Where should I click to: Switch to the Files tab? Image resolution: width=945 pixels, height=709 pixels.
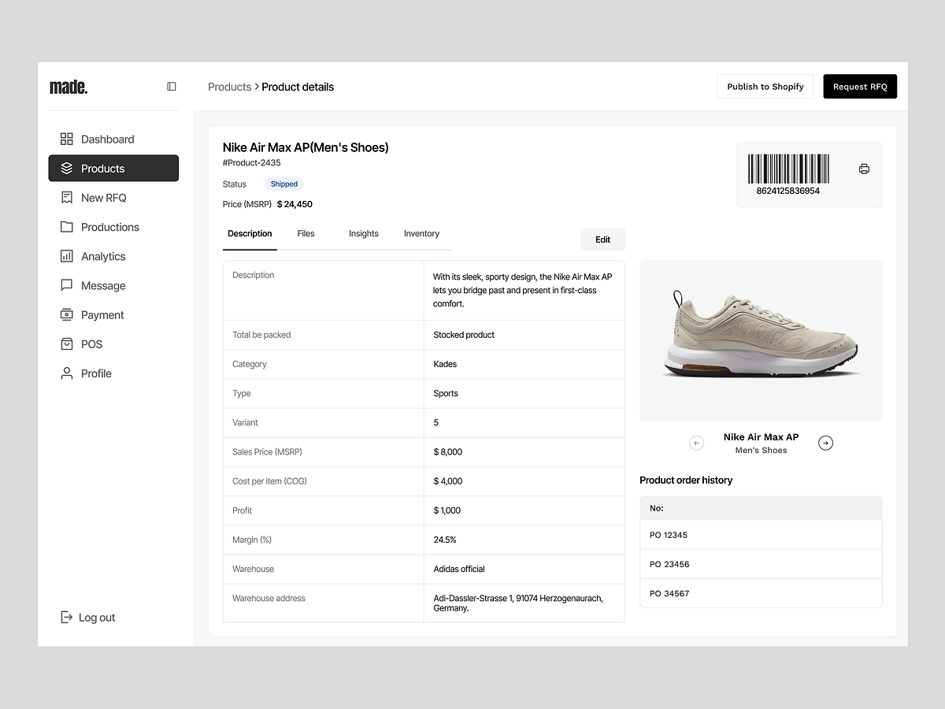[306, 234]
